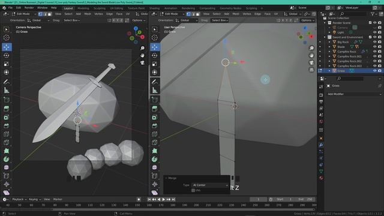384x216 pixels.
Task: Open Select Box drag dropdown in right viewport
Action: [x=220, y=20]
